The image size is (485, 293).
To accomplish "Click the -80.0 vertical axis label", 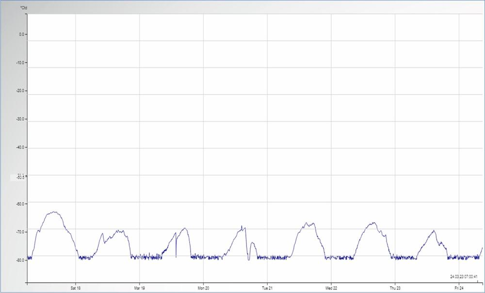I will click(x=21, y=260).
